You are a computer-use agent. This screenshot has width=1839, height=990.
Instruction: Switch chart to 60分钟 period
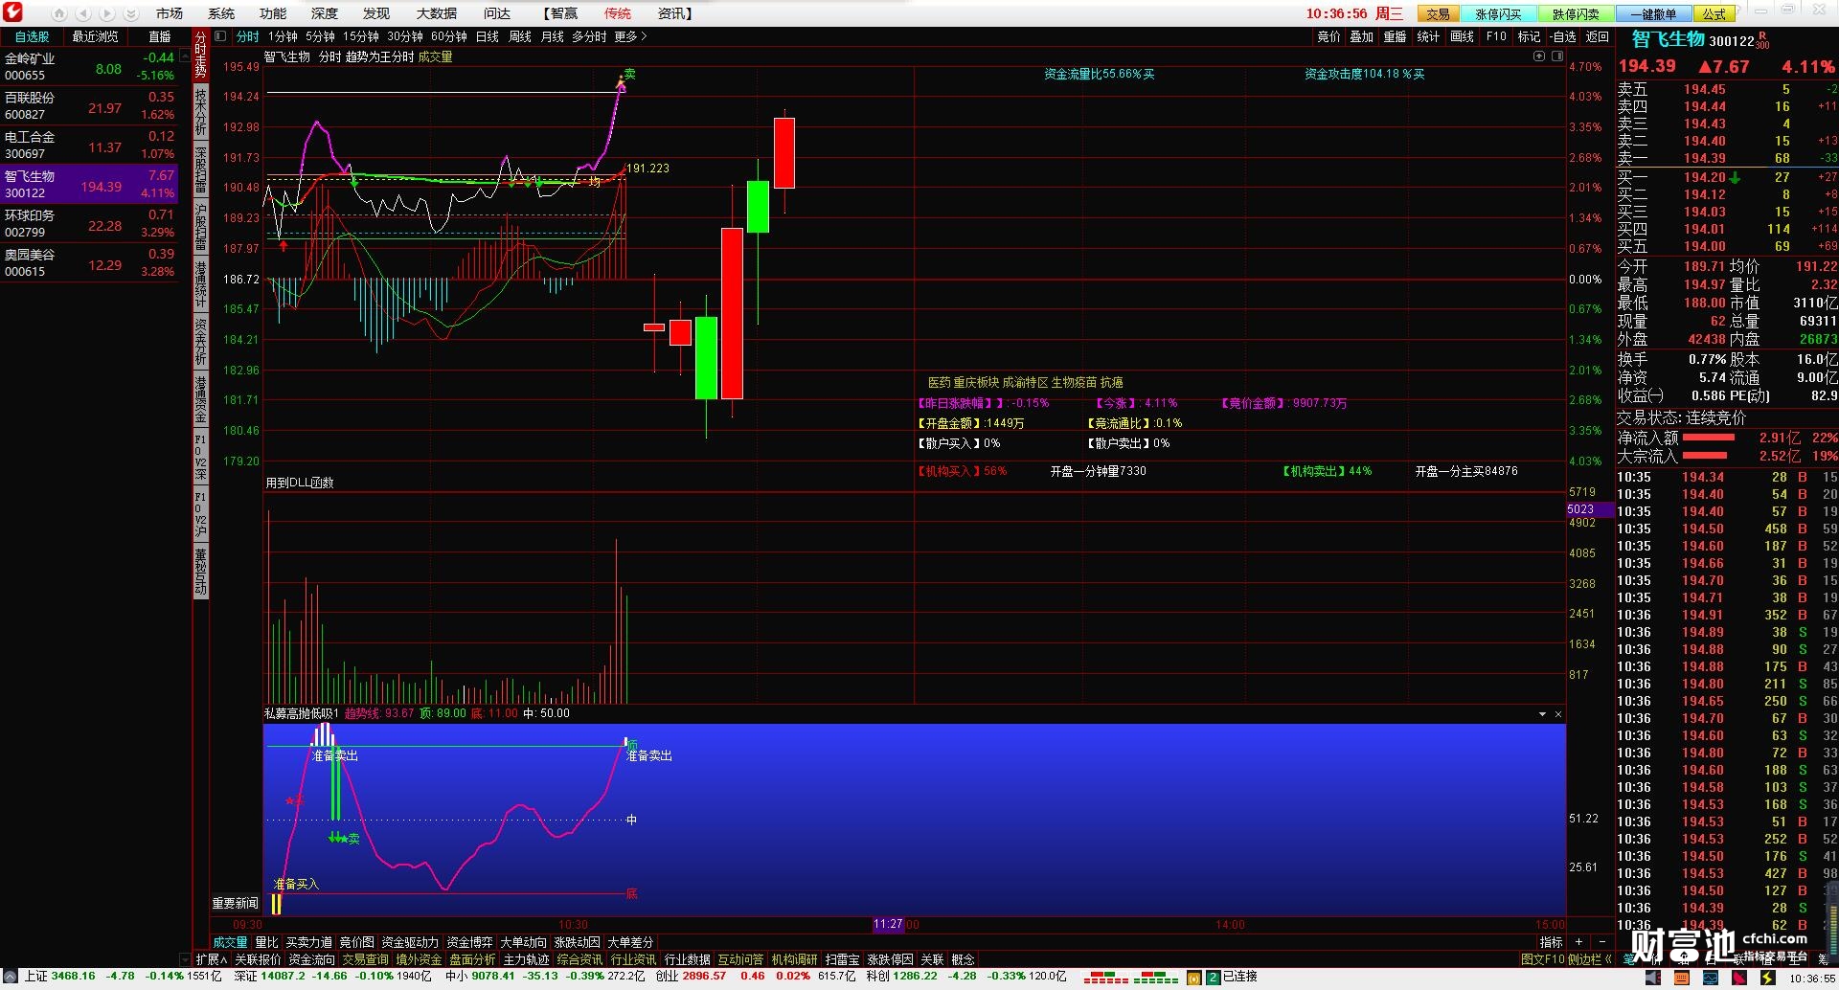(449, 36)
